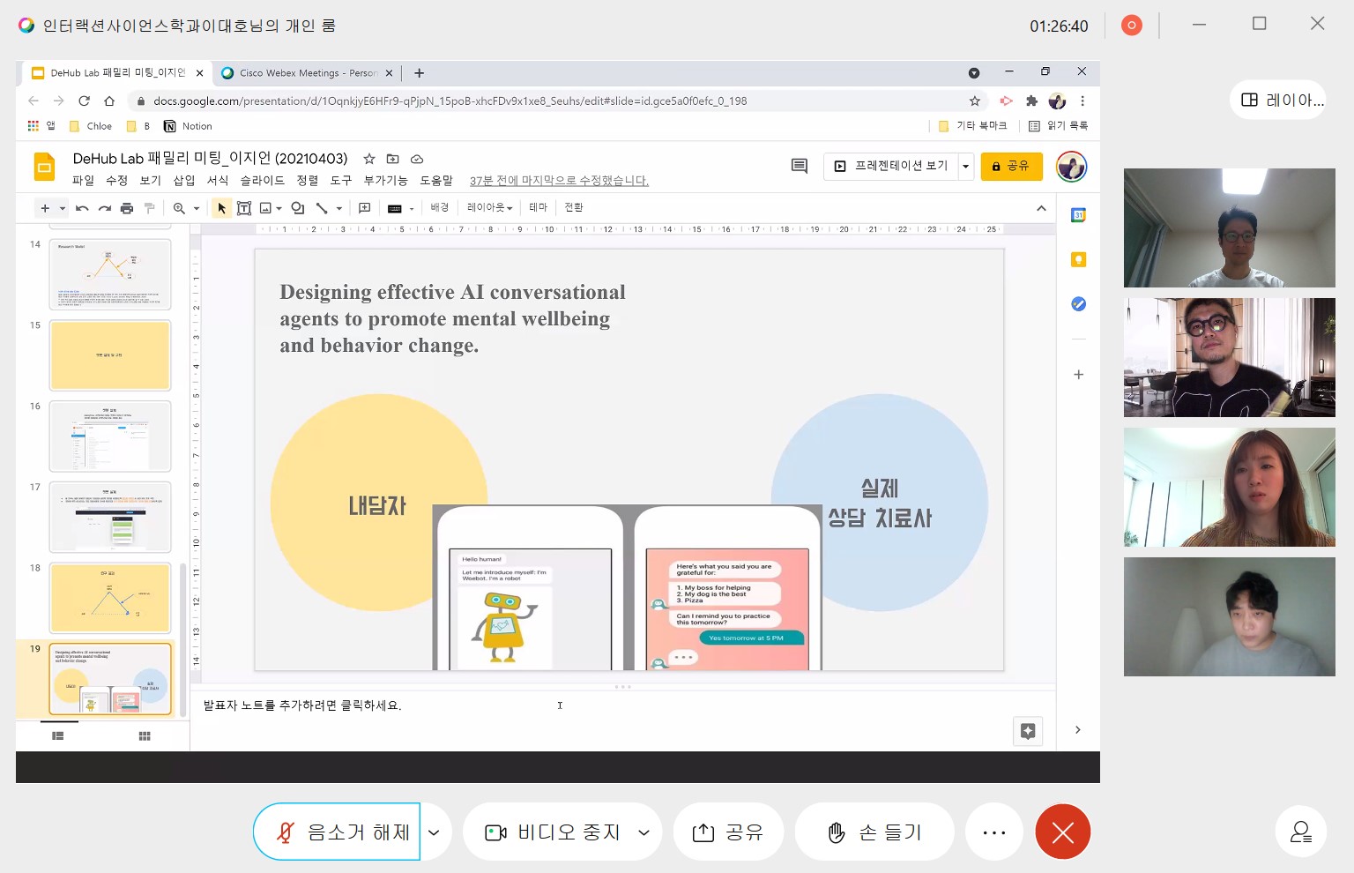Open the 레이아웃 dropdown in toolbar
1354x873 pixels.
click(x=490, y=208)
